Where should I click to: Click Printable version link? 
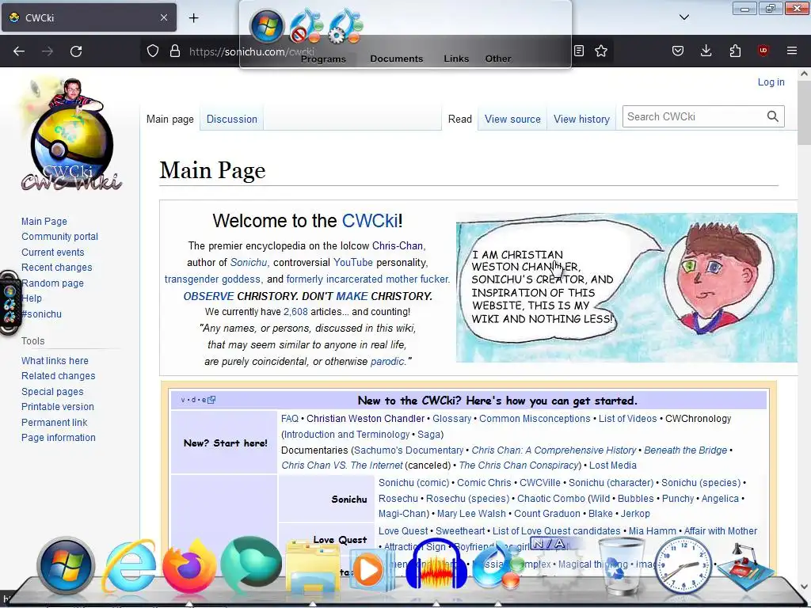[57, 407]
